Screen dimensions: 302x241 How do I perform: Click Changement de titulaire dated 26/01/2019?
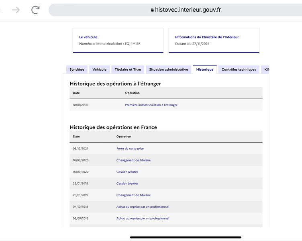133,195
